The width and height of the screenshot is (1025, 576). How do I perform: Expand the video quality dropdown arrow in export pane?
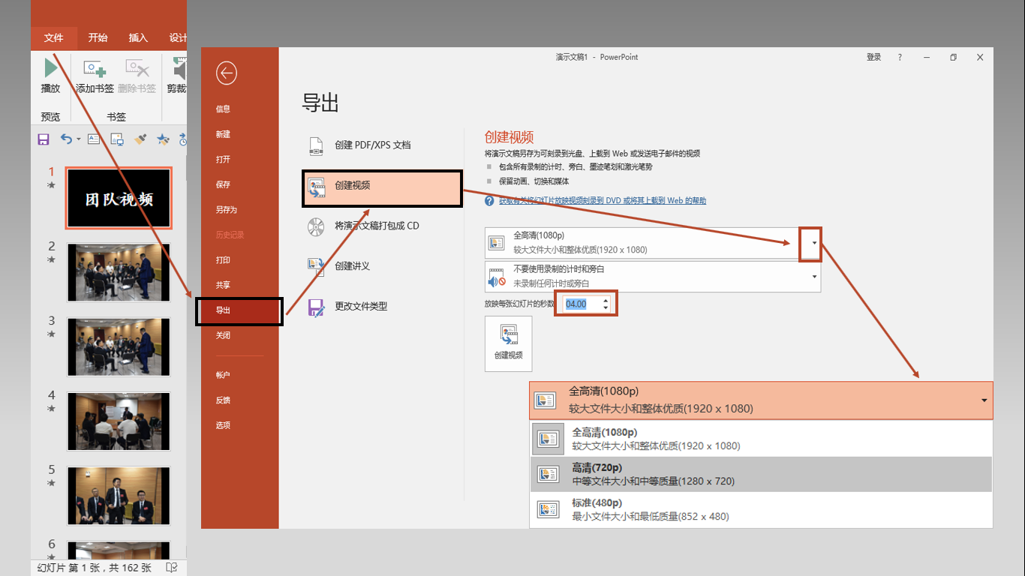(x=814, y=243)
